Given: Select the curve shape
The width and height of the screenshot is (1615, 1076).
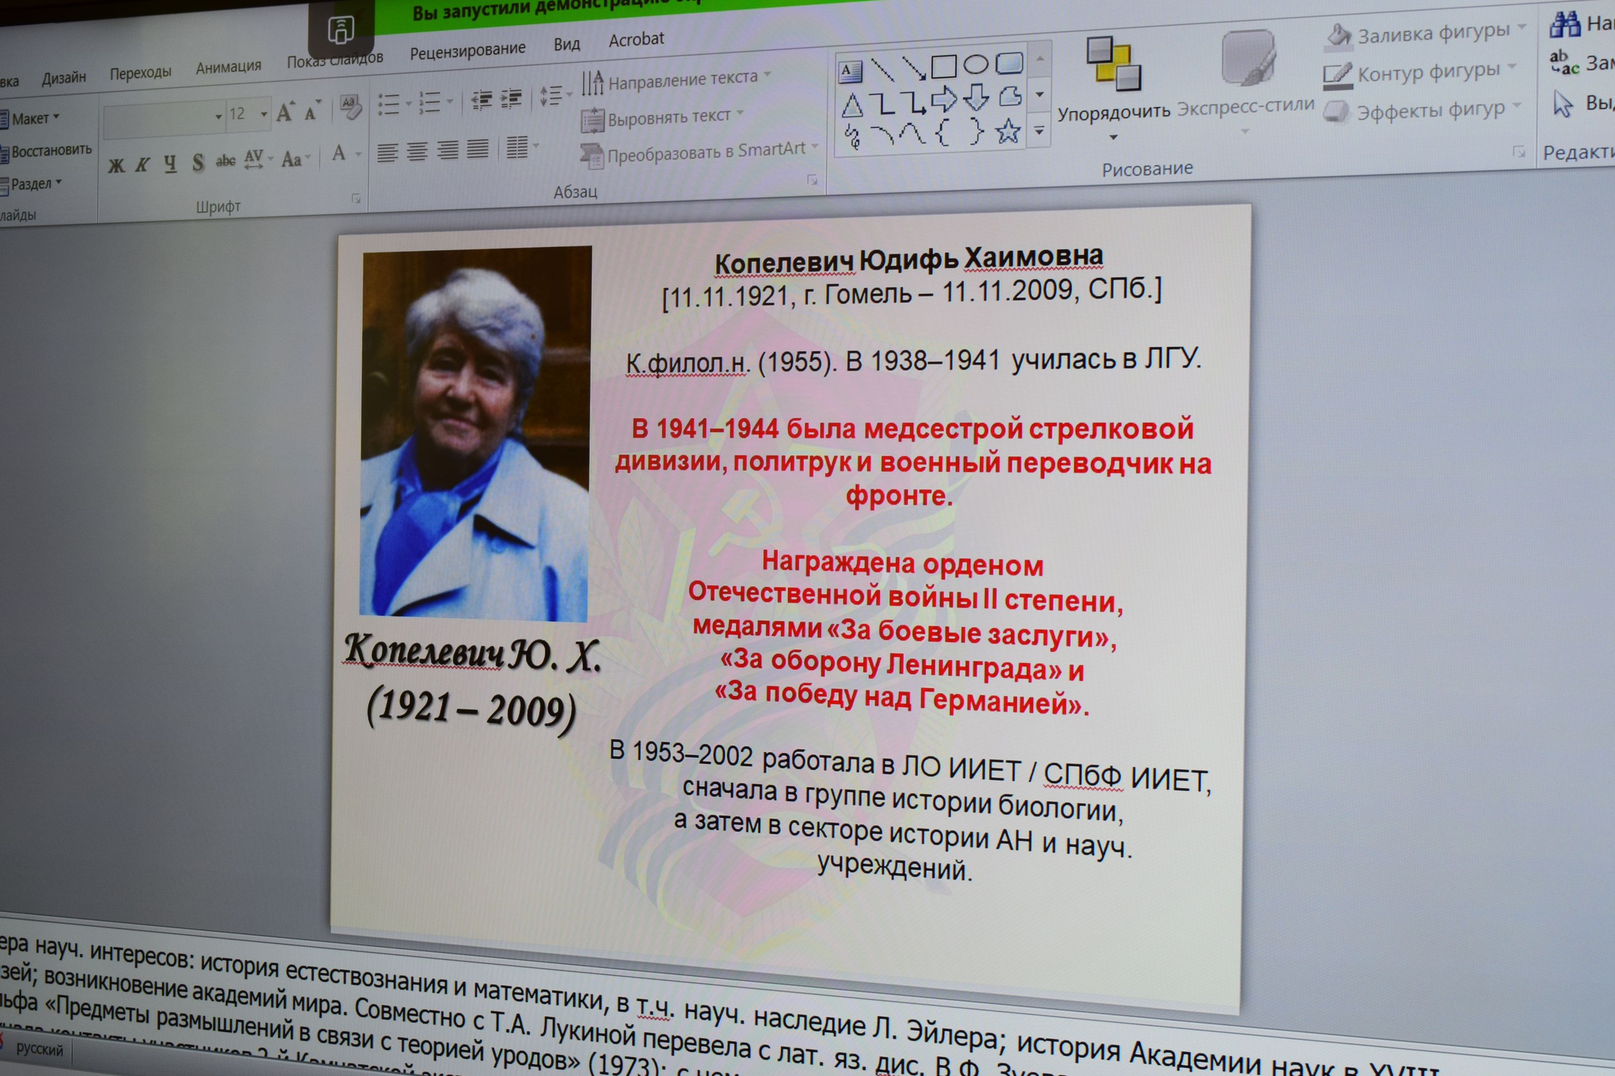Looking at the screenshot, I should click(x=913, y=133).
